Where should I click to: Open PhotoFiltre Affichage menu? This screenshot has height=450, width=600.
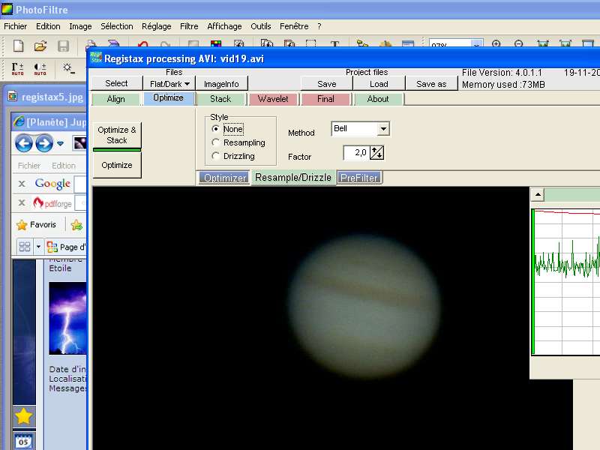[x=224, y=26]
